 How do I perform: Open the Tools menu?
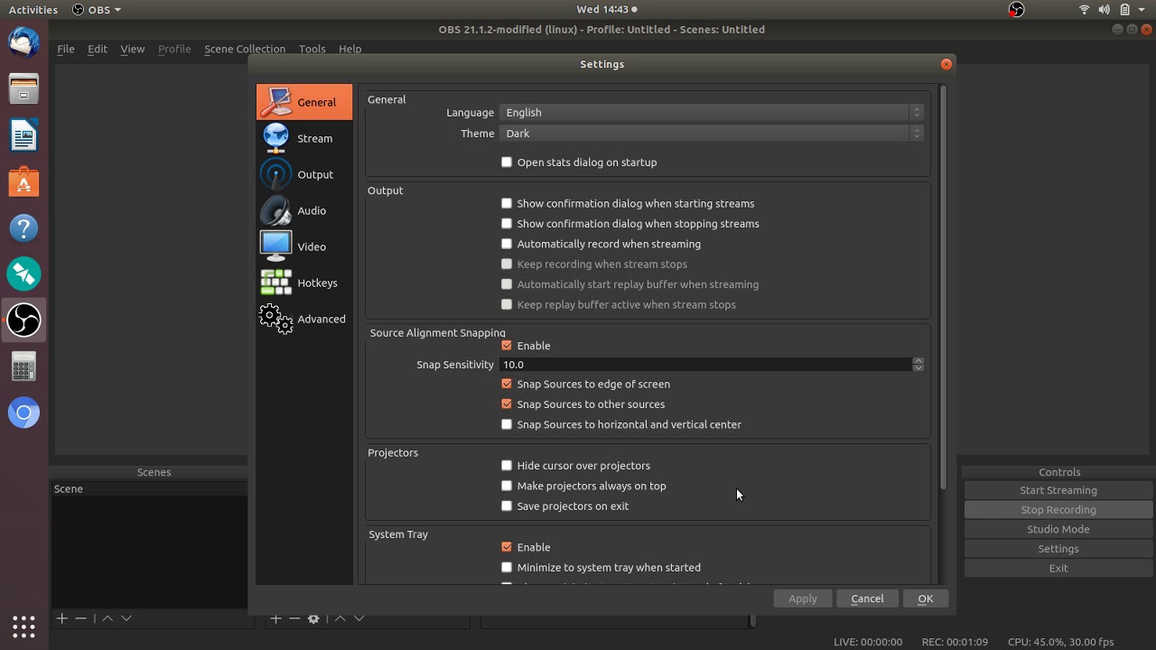point(312,49)
